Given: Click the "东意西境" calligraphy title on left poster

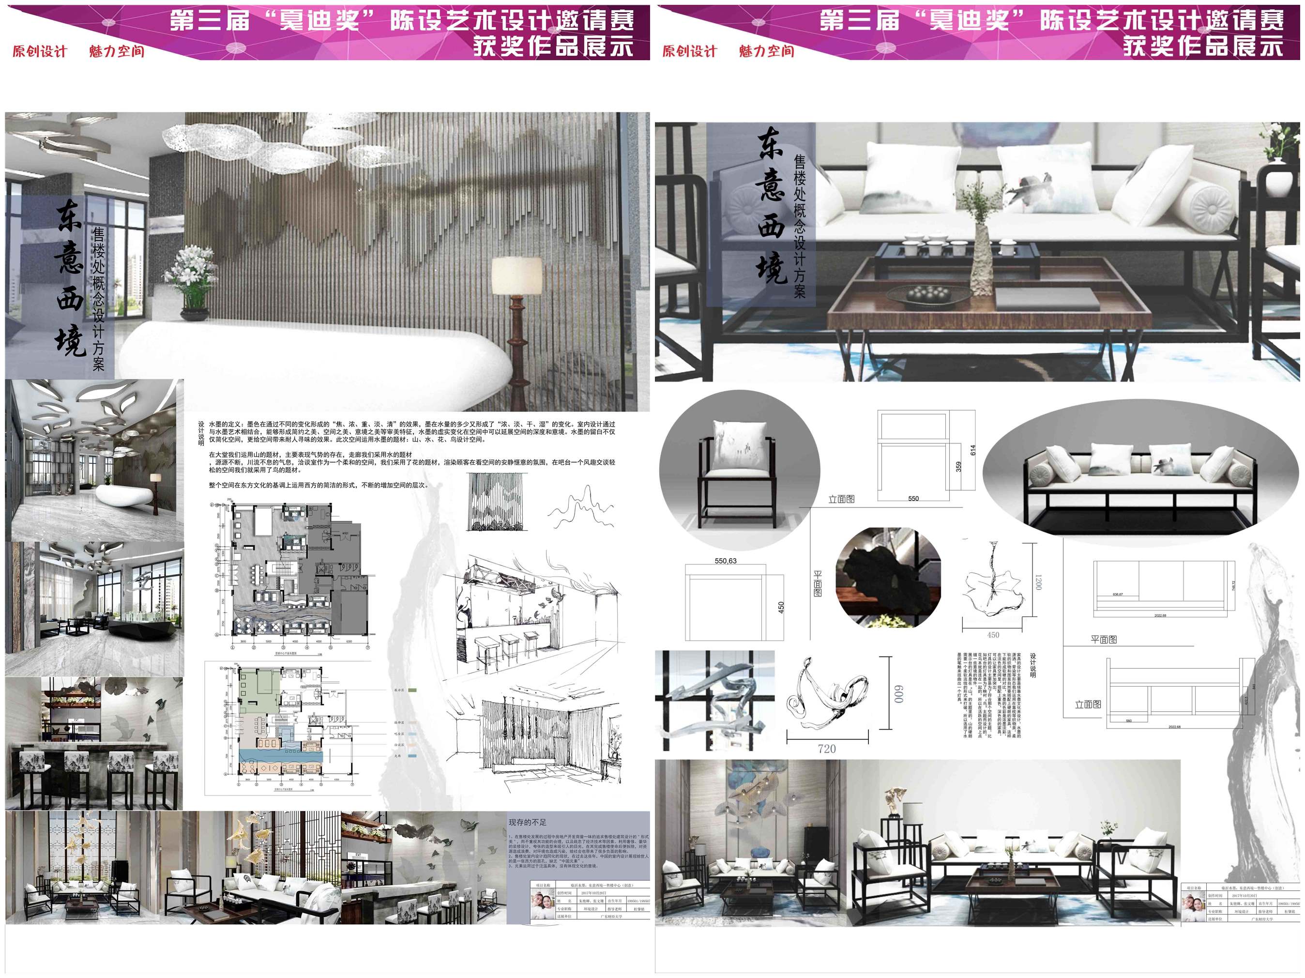Looking at the screenshot, I should (x=71, y=278).
